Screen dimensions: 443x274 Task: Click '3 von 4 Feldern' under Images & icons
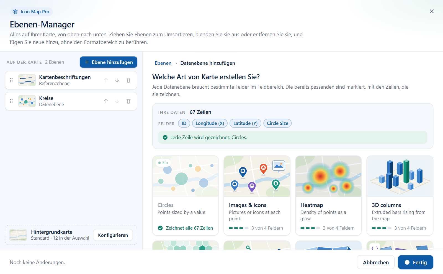(267, 228)
